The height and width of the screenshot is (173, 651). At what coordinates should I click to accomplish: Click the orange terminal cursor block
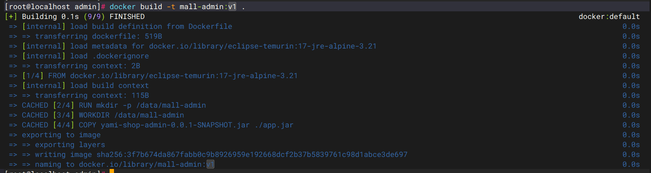[112, 171]
